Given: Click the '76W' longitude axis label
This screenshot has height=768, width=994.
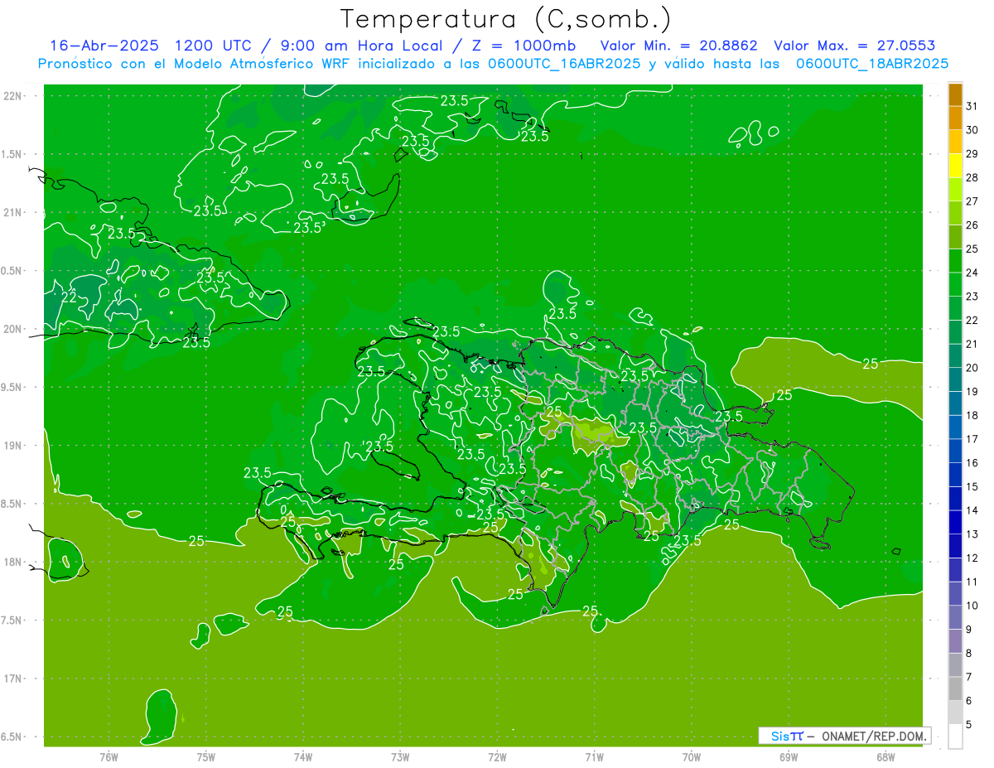Looking at the screenshot, I should [x=109, y=756].
